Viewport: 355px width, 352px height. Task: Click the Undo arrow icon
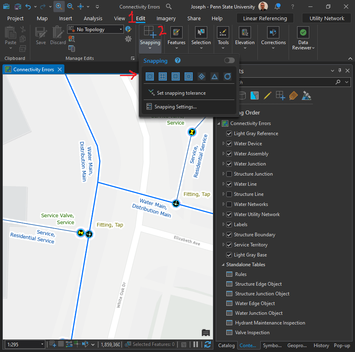click(x=28, y=7)
